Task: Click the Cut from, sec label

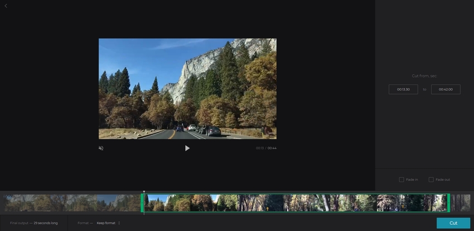Action: point(424,76)
